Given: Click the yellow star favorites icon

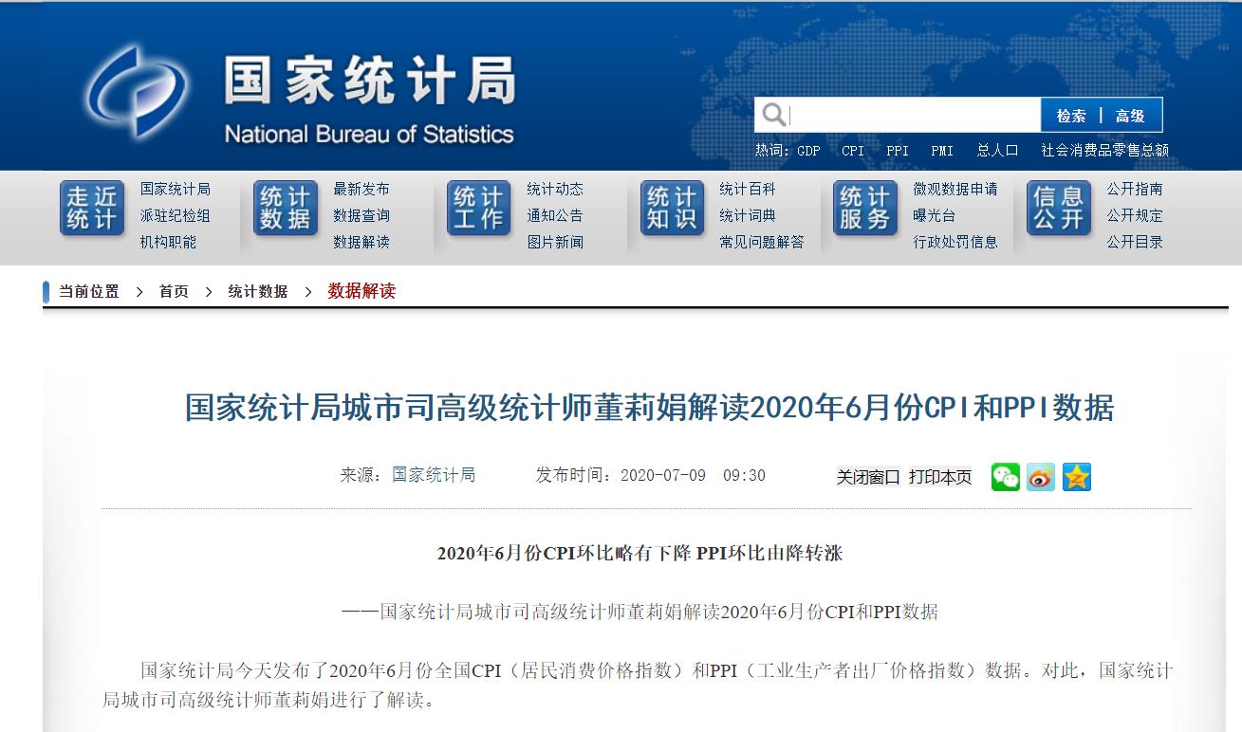Looking at the screenshot, I should pos(1076,476).
